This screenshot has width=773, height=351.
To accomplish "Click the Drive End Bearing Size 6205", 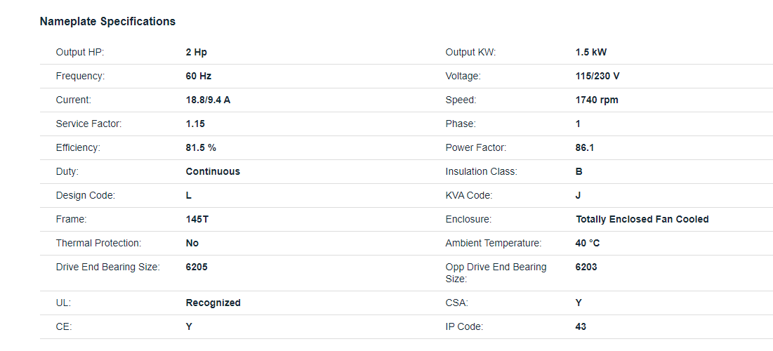I will (197, 267).
